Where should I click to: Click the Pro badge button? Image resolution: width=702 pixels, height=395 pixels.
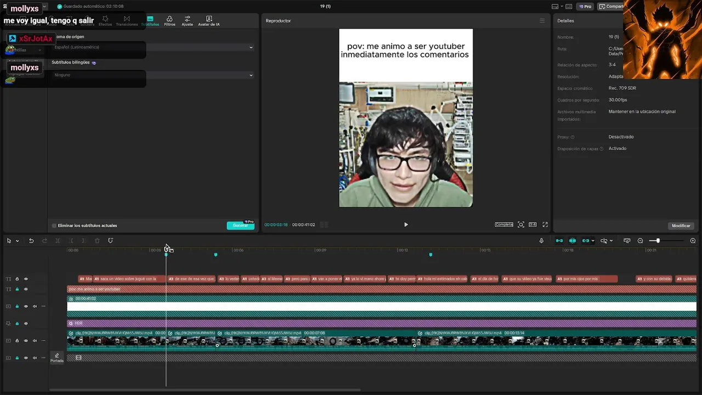585,7
